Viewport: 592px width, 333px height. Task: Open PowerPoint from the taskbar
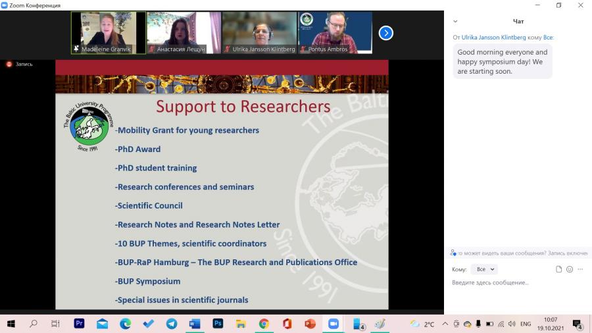pyautogui.click(x=310, y=324)
